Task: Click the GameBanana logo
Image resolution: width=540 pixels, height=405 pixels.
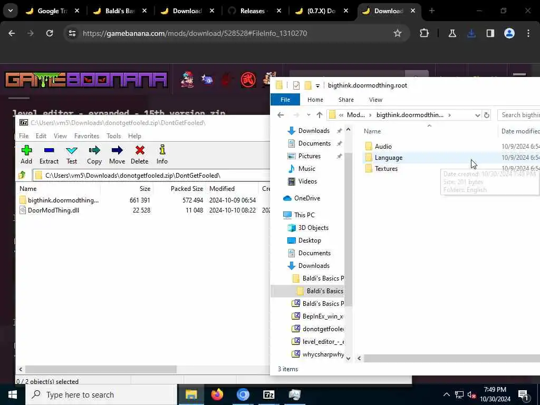Action: (86, 80)
